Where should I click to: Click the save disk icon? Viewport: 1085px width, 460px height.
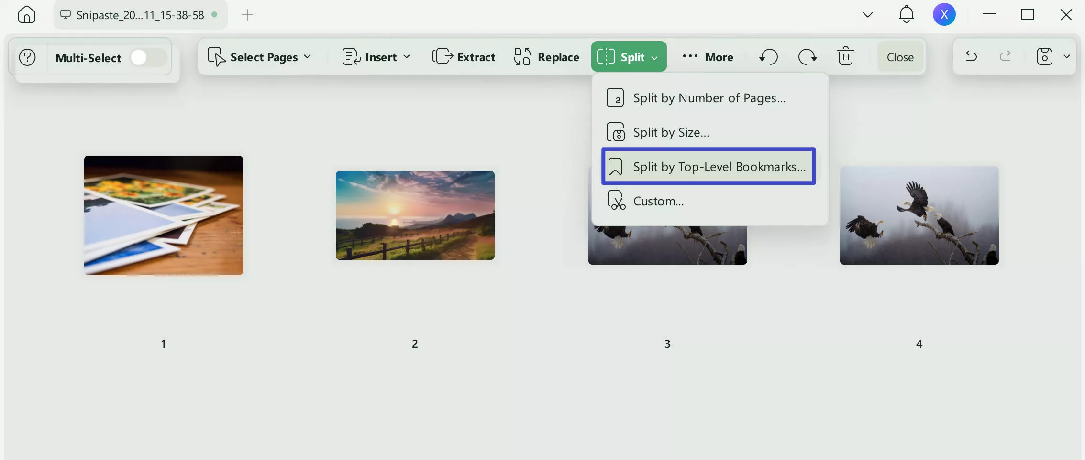[x=1044, y=56]
